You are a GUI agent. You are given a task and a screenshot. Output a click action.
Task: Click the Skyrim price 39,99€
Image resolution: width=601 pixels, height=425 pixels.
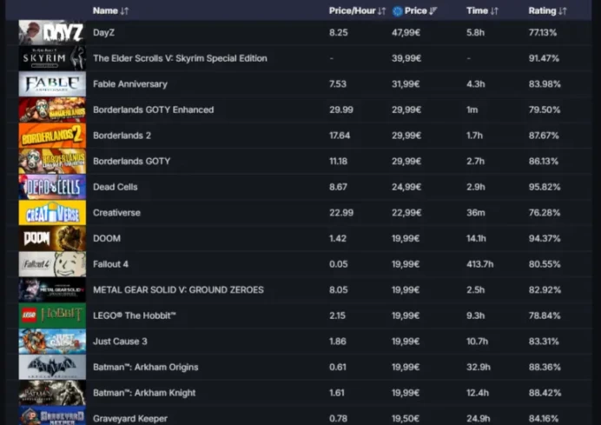pyautogui.click(x=406, y=58)
